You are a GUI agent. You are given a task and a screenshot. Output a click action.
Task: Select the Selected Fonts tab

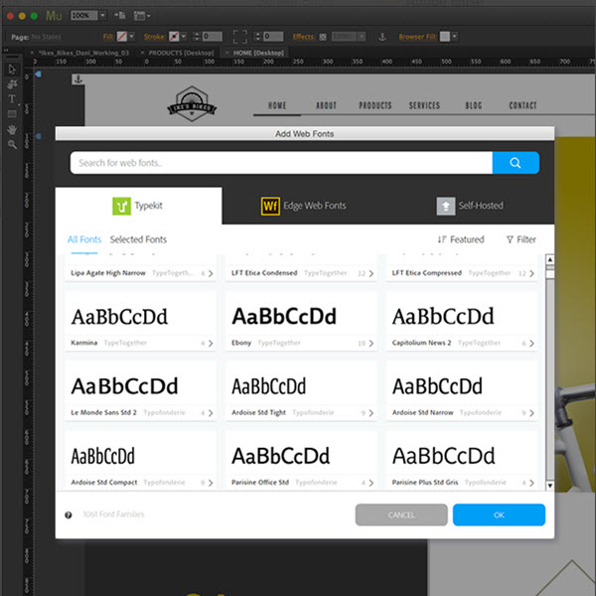click(x=138, y=239)
